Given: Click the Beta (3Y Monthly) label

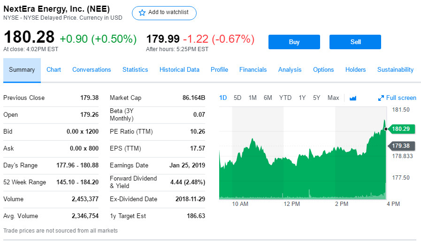Looking at the screenshot, I should (x=122, y=115).
